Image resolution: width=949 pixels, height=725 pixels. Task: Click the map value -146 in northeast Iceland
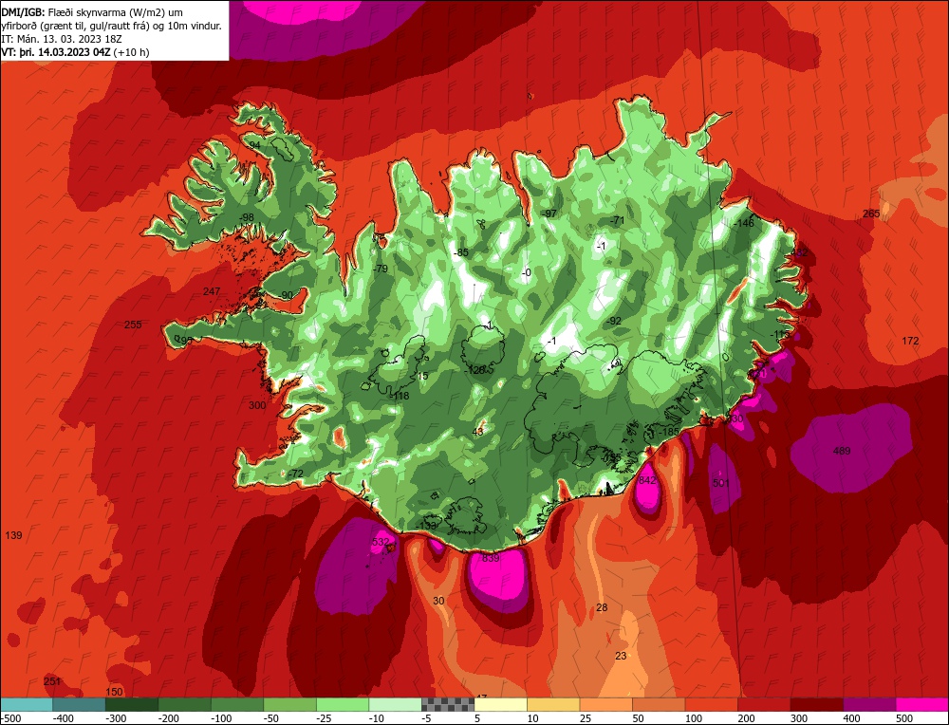pos(744,223)
